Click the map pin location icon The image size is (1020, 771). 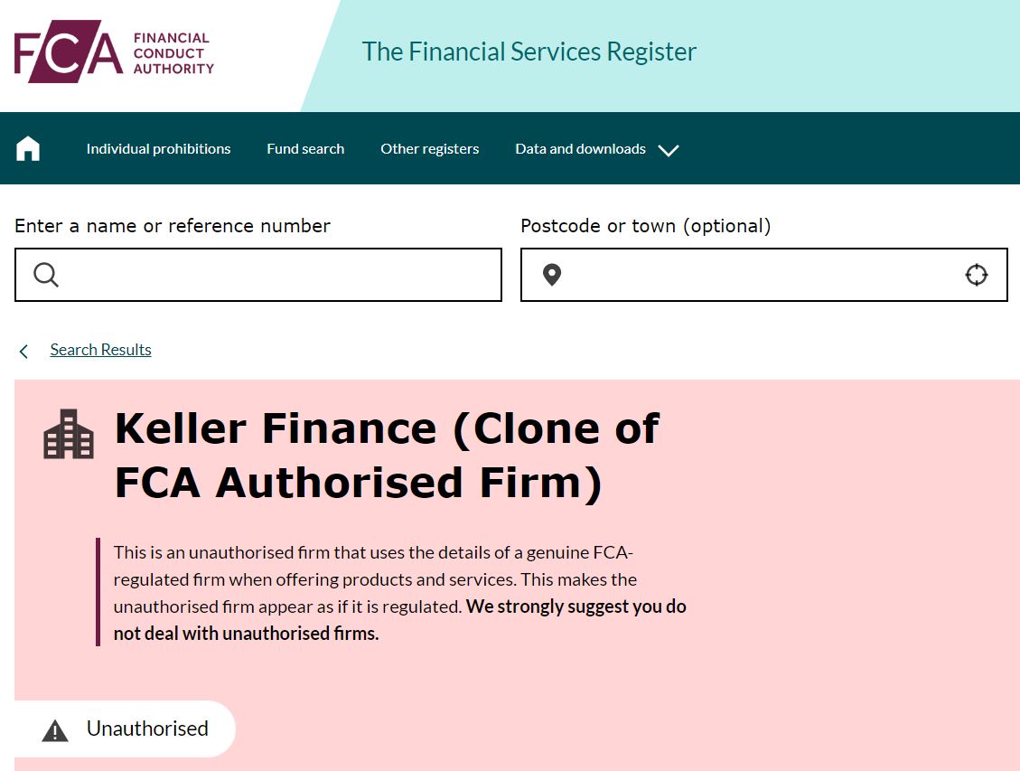pos(552,275)
